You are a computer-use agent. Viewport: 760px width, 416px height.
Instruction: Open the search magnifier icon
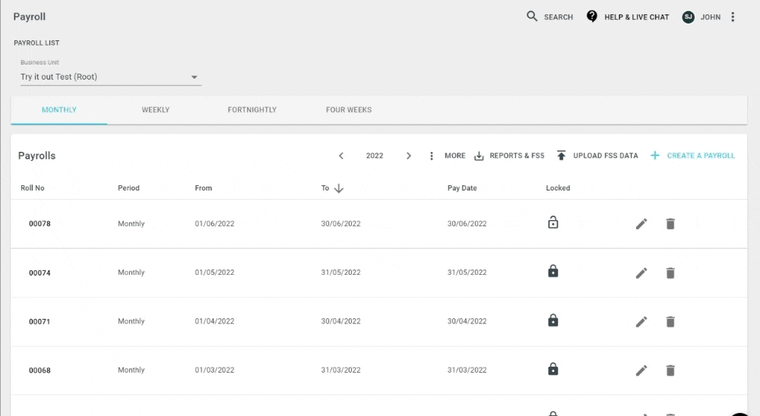click(532, 17)
